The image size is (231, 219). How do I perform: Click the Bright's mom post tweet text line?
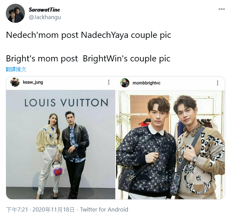tap(88, 59)
